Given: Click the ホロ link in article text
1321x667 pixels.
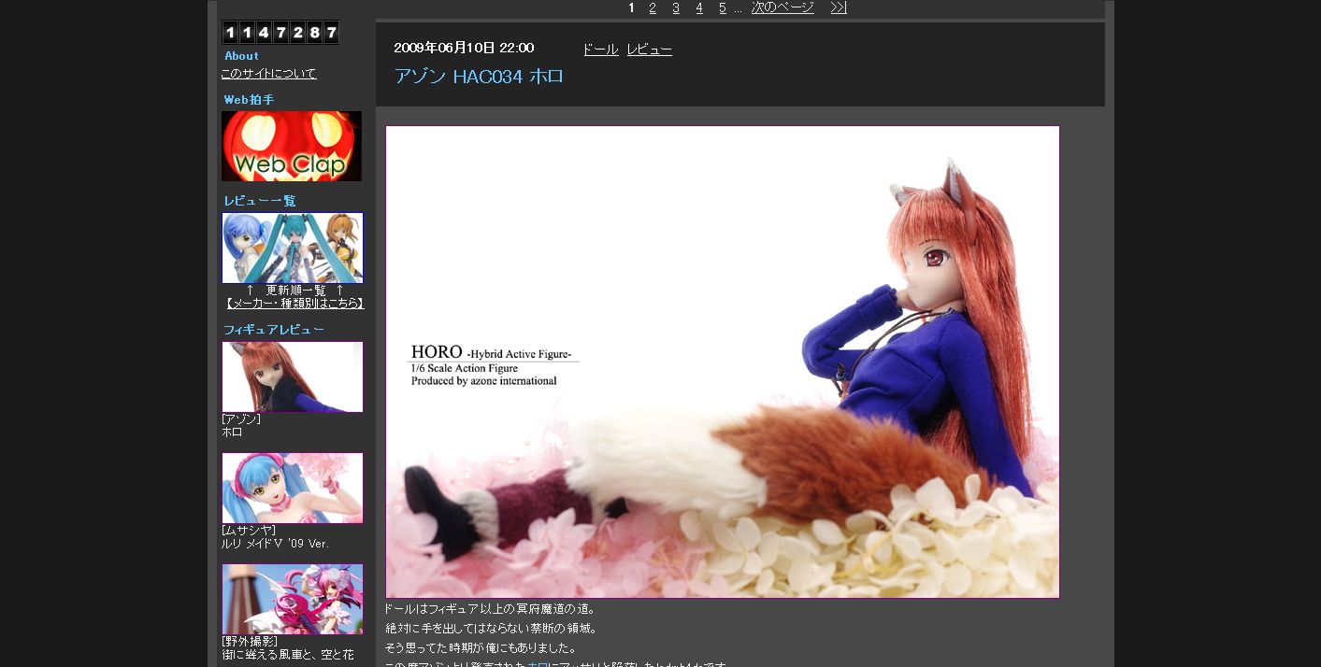Looking at the screenshot, I should (537, 665).
